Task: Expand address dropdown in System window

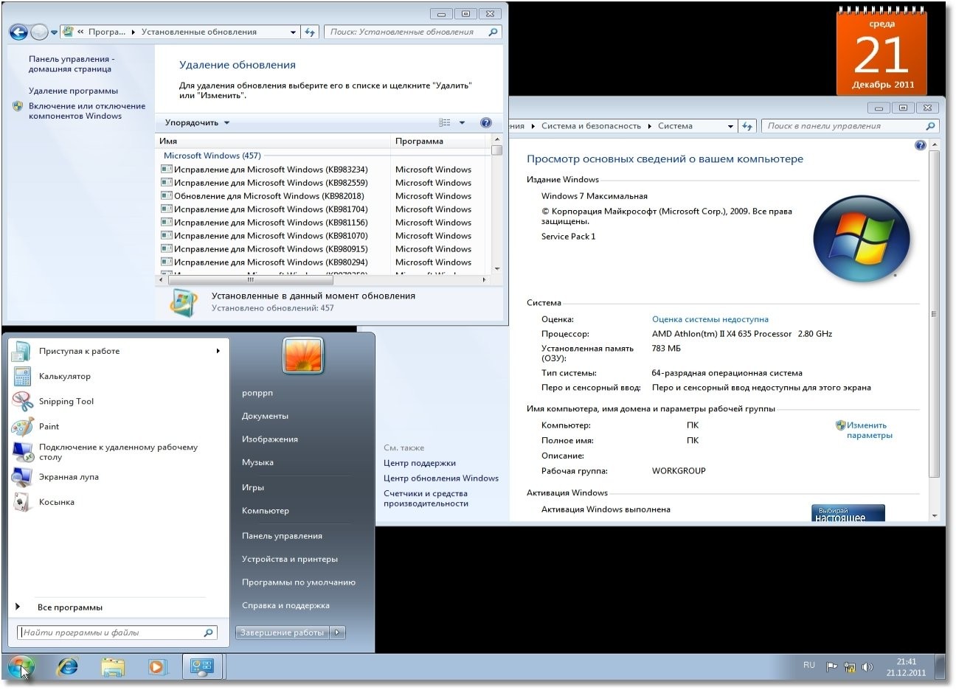Action: coord(730,126)
